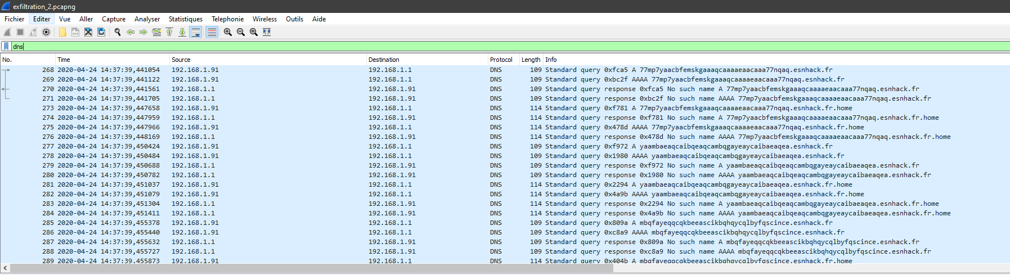Viewport: 1010px width, 275px height.
Task: Open the display filter bookmark dropdown
Action: pyautogui.click(x=6, y=47)
